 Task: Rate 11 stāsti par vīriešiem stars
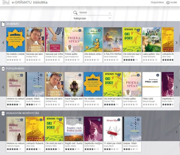pos(109,149)
